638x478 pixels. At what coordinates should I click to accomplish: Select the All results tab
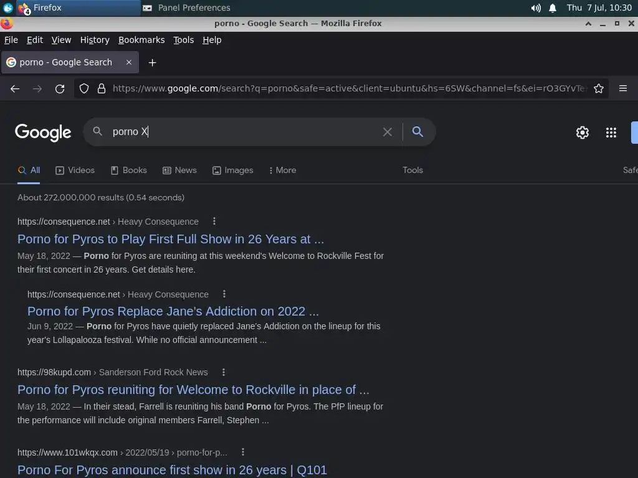pos(29,171)
